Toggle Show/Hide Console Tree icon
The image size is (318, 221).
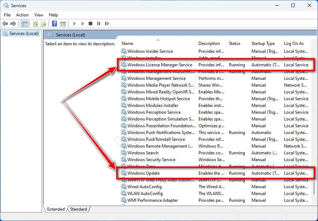[x=25, y=24]
